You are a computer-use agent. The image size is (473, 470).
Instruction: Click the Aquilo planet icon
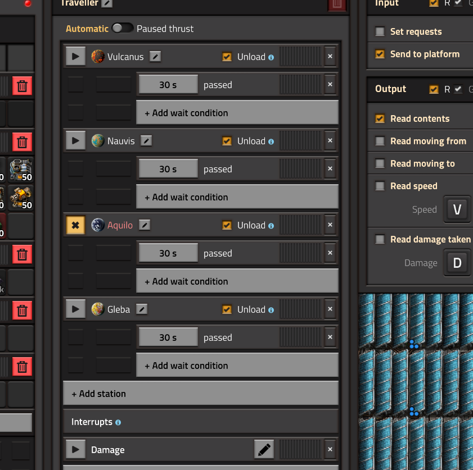[x=98, y=225]
